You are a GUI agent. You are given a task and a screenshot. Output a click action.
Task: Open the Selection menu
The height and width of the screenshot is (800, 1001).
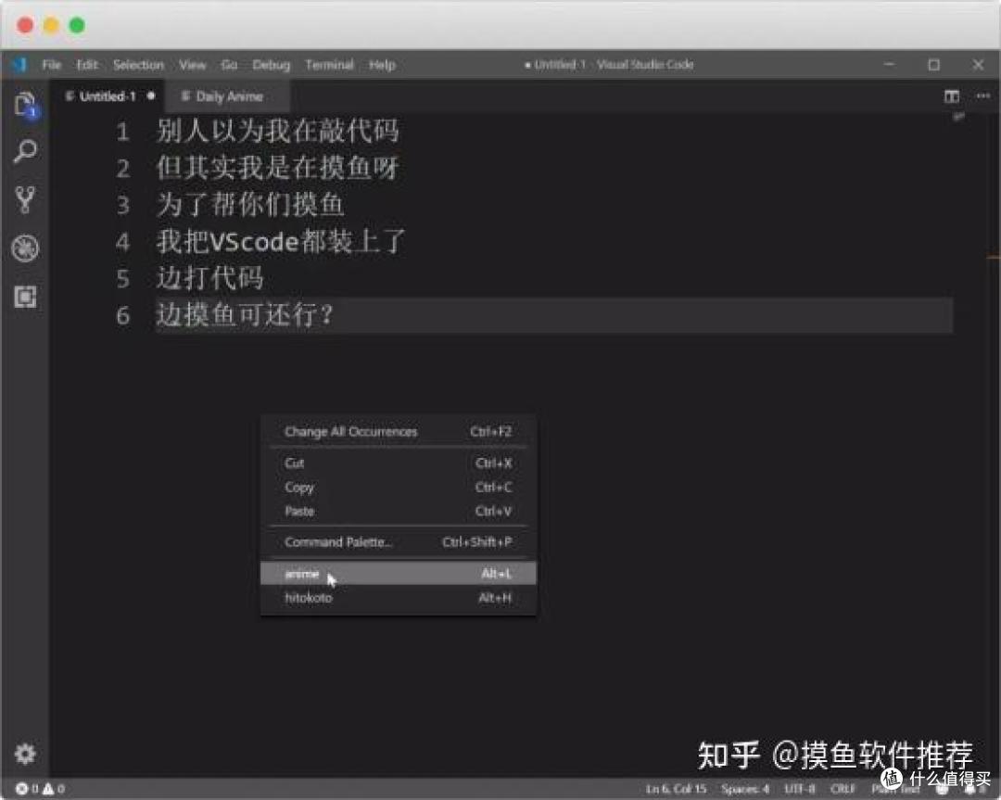(x=138, y=65)
